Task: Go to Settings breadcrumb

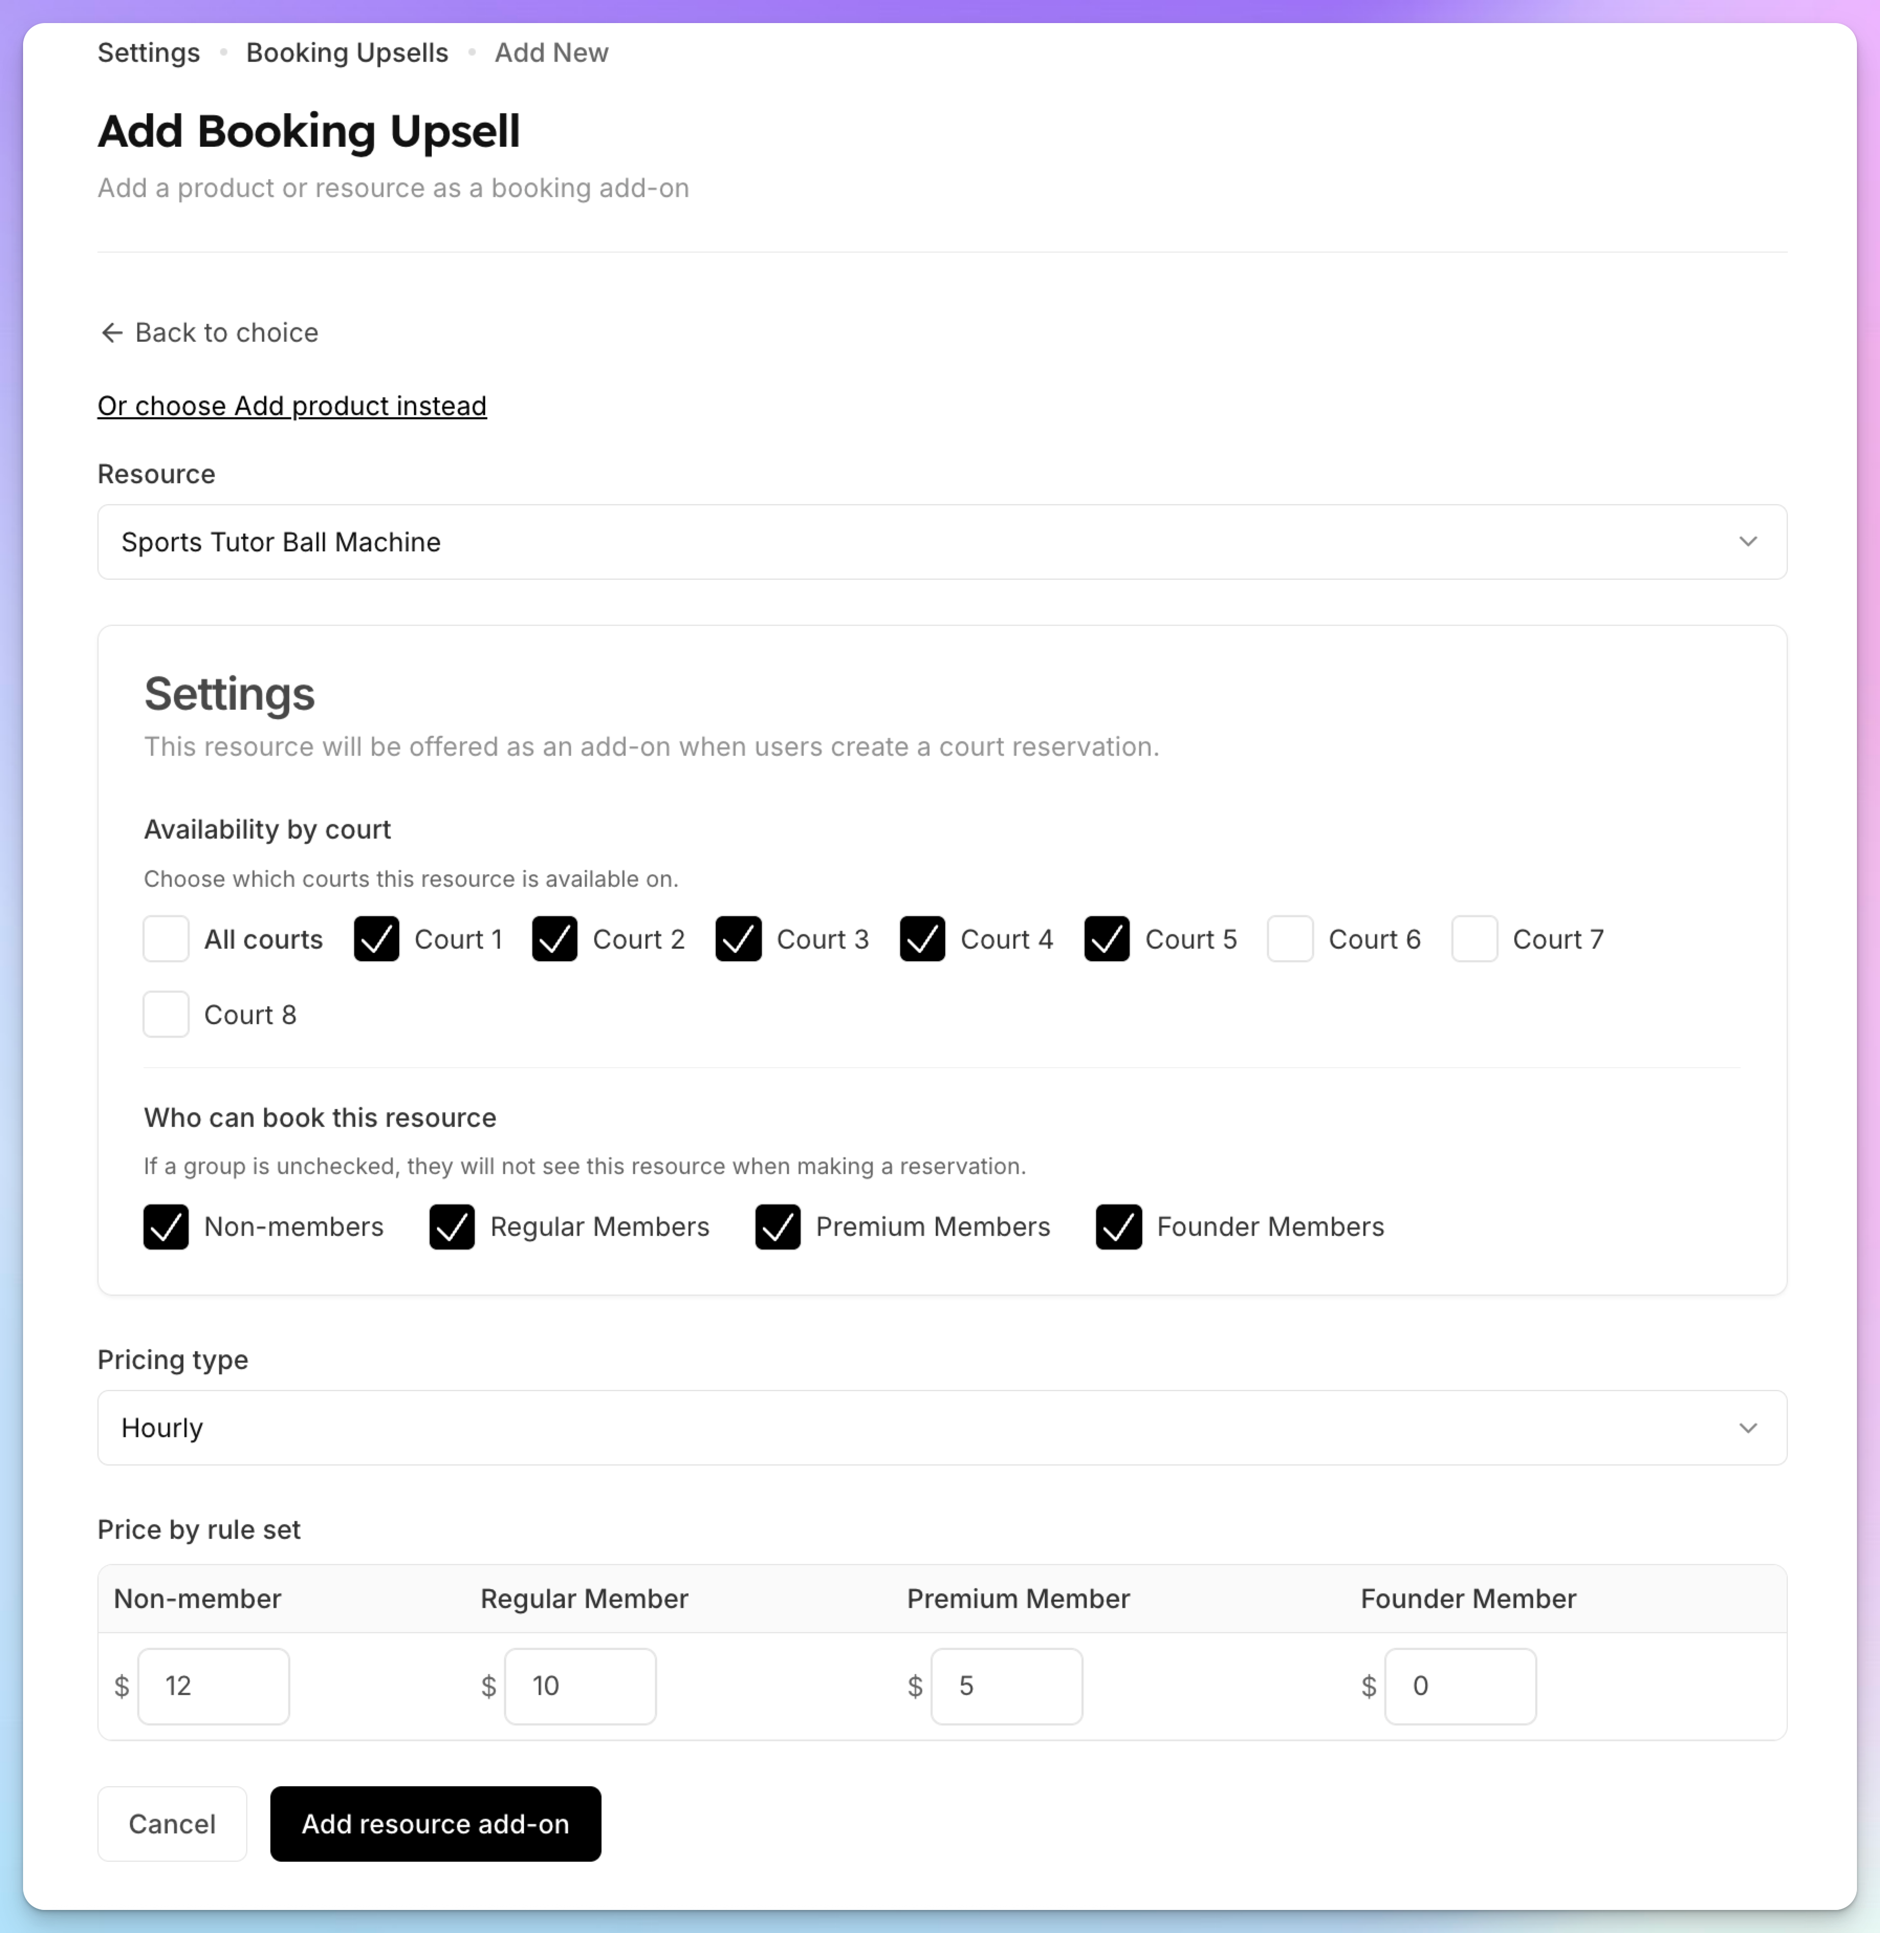Action: point(149,53)
